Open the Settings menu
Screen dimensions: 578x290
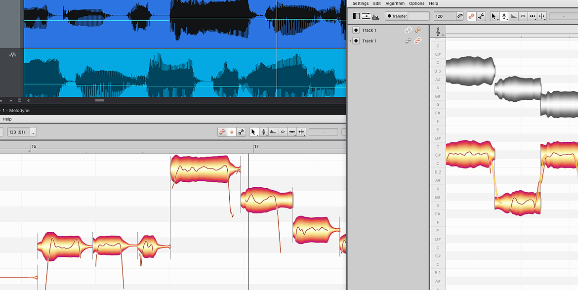coord(361,3)
